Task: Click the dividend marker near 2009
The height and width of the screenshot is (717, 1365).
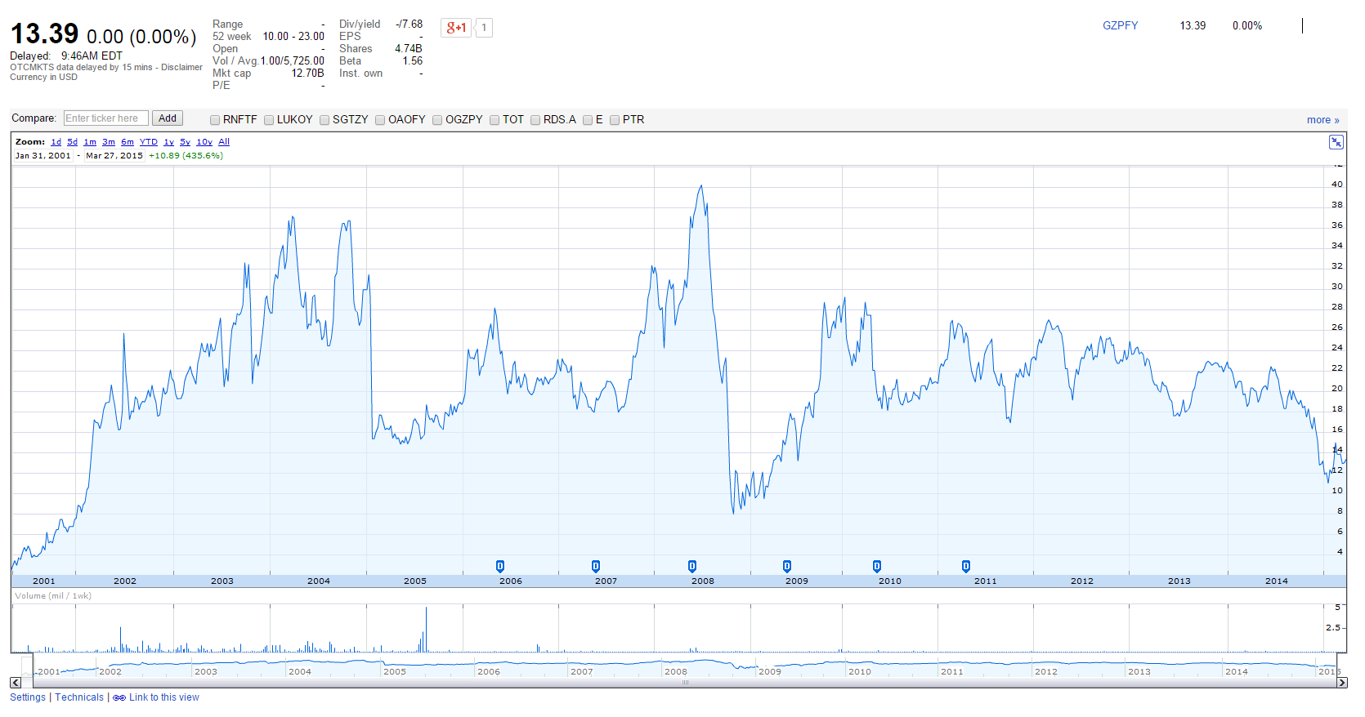Action: pyautogui.click(x=787, y=566)
